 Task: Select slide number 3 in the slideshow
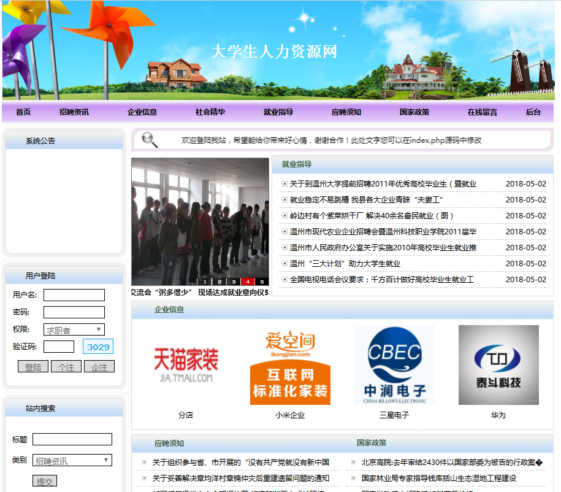click(234, 282)
